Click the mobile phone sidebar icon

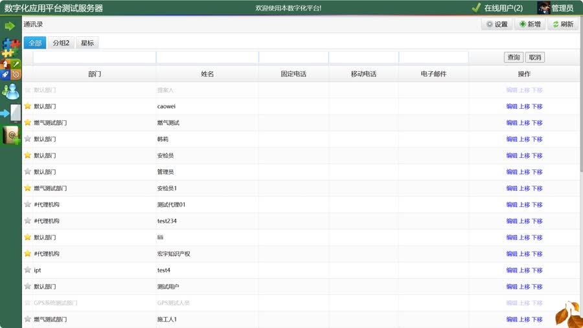pyautogui.click(x=11, y=113)
